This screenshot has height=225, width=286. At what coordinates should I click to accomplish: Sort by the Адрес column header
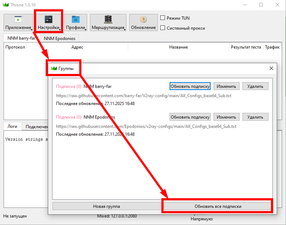pos(77,47)
